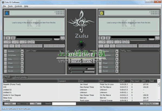Viewport: 162px width, 111px height.
Task: Click the headphone volume slider in center panel
Action: 83,72
